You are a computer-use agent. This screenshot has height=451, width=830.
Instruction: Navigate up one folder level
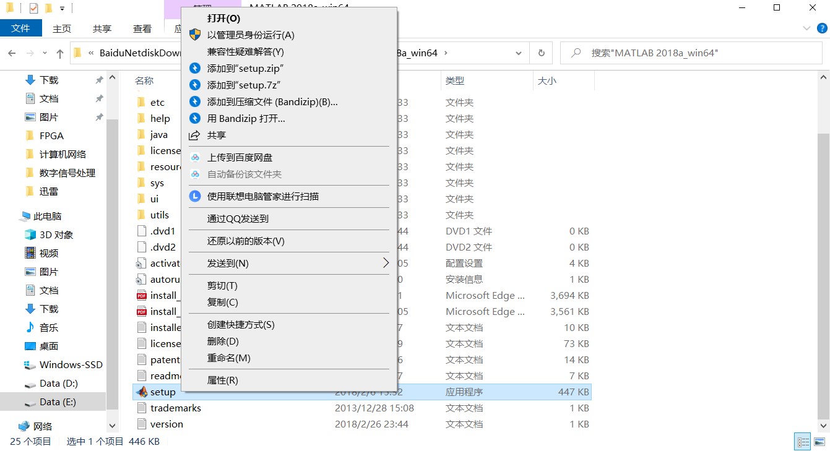point(59,53)
